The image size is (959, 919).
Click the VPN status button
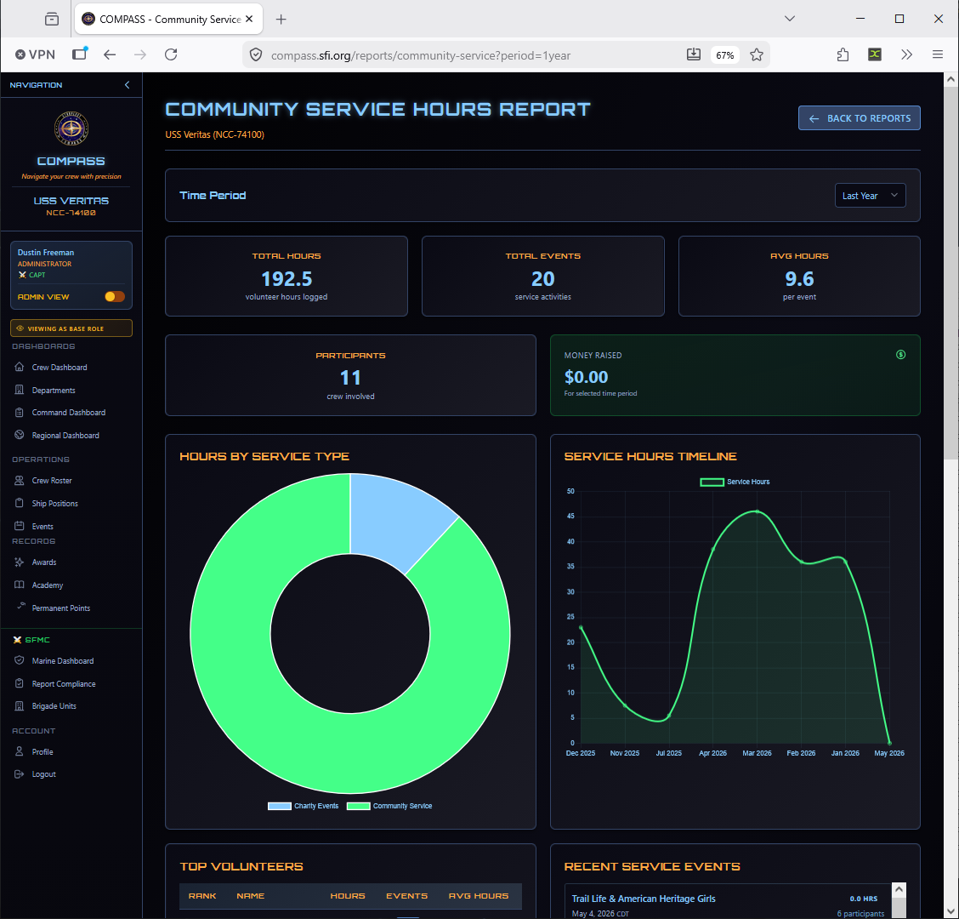click(x=35, y=54)
